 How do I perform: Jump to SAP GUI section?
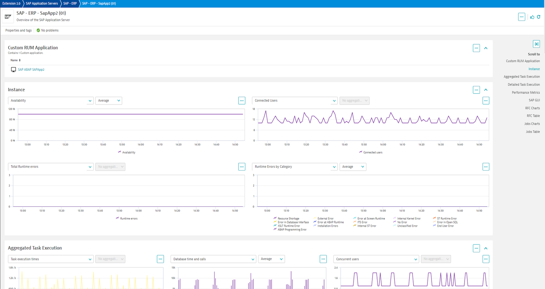click(534, 100)
